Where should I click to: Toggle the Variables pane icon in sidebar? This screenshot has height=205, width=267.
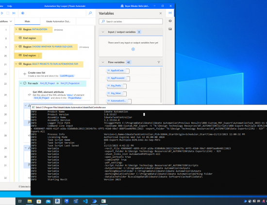(x=170, y=13)
